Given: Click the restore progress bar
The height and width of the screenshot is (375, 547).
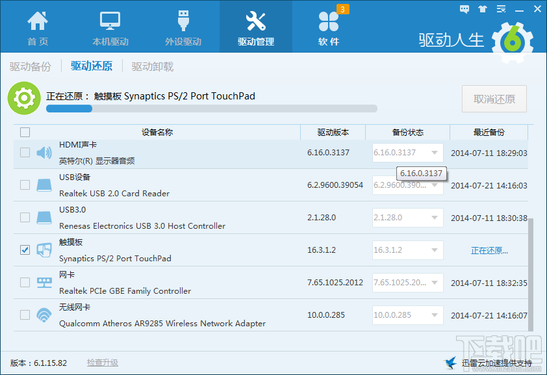Looking at the screenshot, I should (212, 109).
